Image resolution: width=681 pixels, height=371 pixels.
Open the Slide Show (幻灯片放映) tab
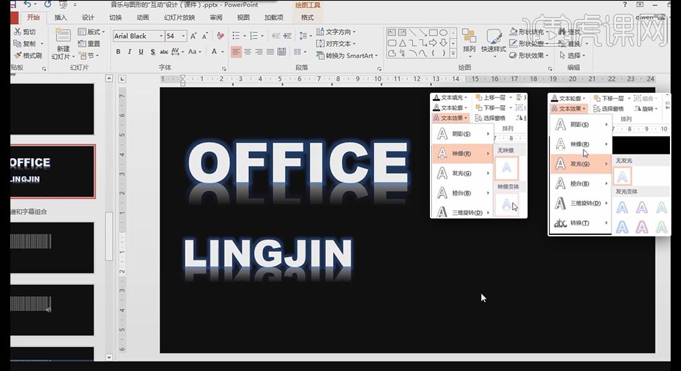(x=179, y=17)
